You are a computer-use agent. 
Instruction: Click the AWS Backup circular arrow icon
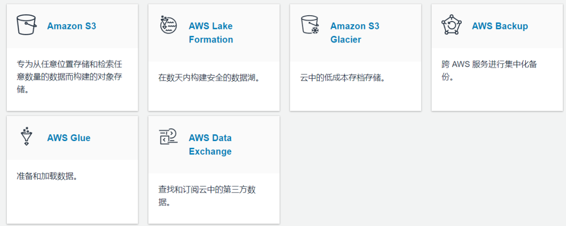coord(451,25)
